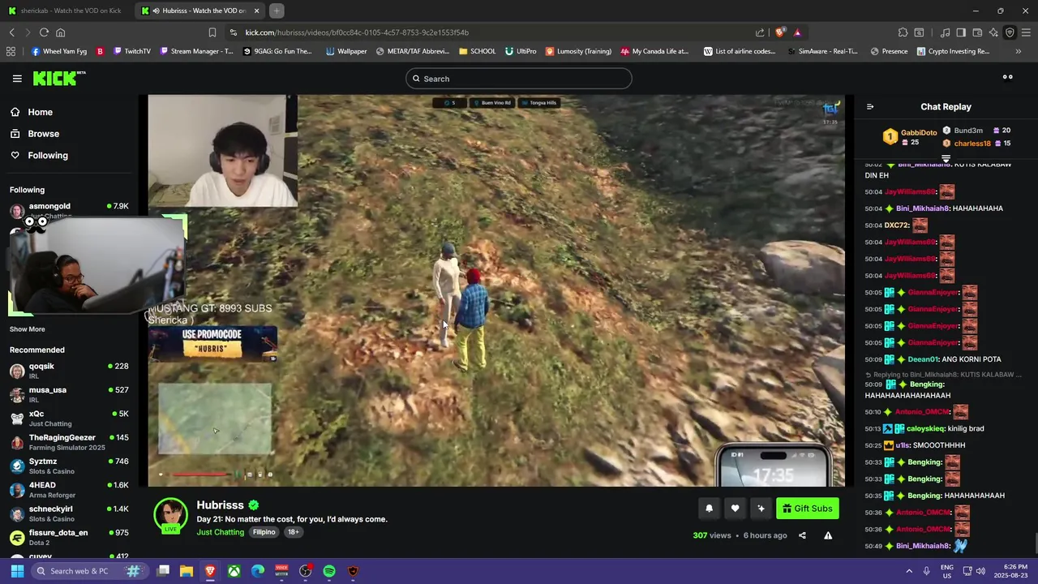Share page icon in address bar
Screen dimensions: 1038x584
click(x=760, y=32)
